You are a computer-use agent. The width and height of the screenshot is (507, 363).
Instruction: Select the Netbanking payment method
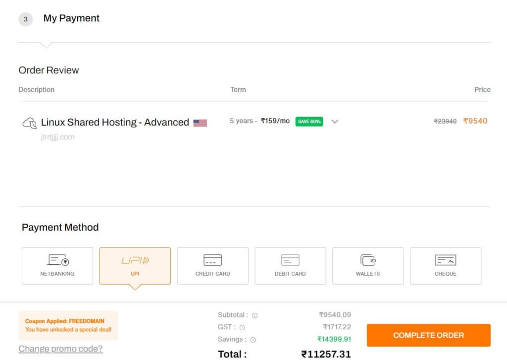click(x=57, y=266)
